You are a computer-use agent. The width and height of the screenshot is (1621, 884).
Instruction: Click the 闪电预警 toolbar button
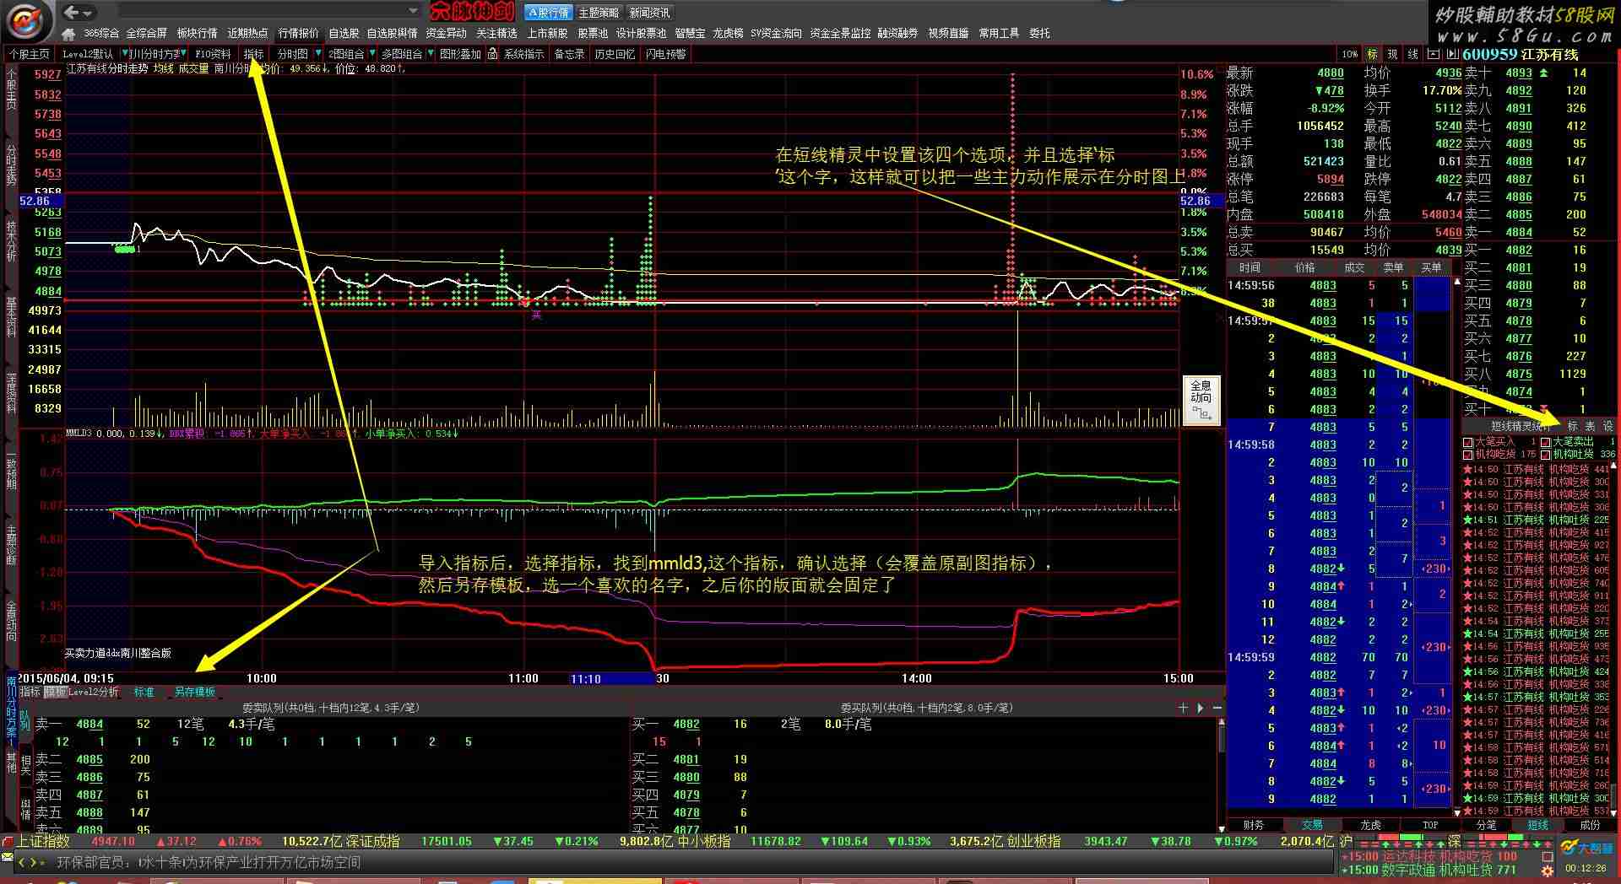tap(665, 54)
